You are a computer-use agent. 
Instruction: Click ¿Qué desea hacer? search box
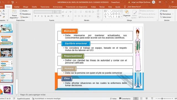(132, 7)
